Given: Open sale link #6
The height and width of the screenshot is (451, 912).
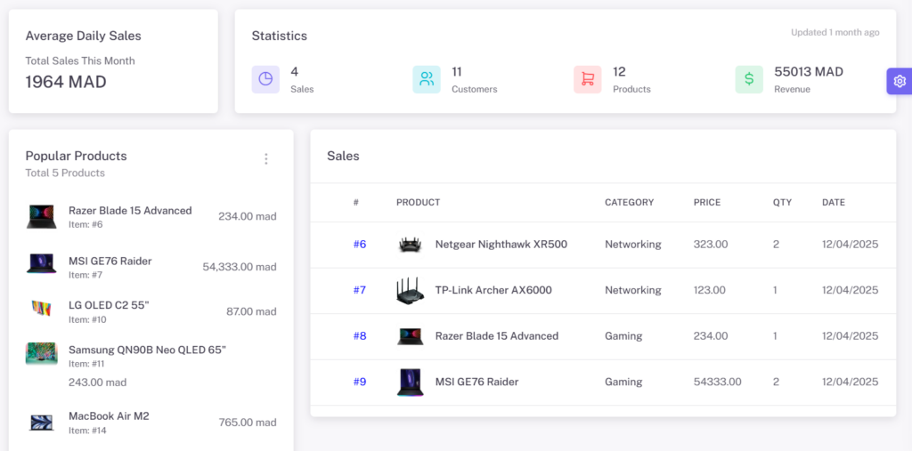Looking at the screenshot, I should click(x=360, y=244).
